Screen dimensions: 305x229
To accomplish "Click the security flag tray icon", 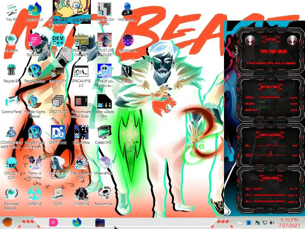I will 257,223.
